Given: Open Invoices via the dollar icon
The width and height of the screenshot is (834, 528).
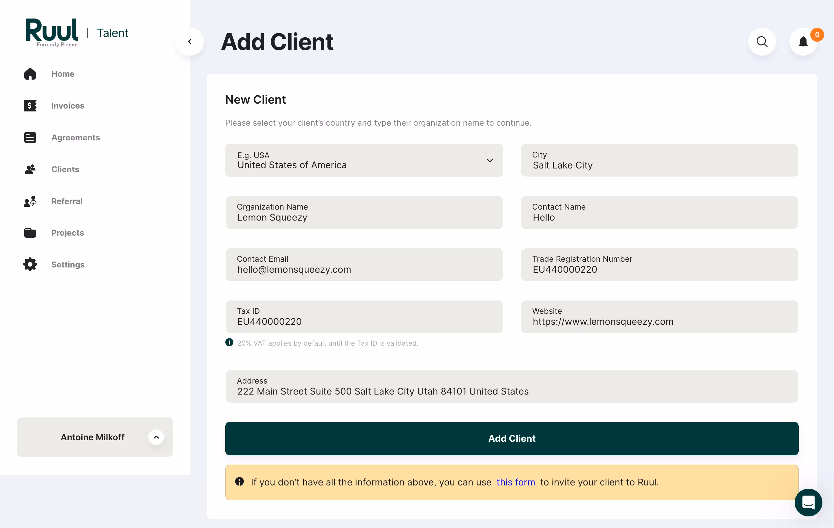Looking at the screenshot, I should [30, 106].
